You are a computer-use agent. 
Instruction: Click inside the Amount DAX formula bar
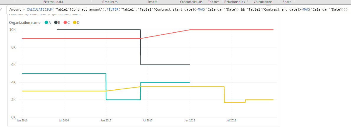(178, 10)
